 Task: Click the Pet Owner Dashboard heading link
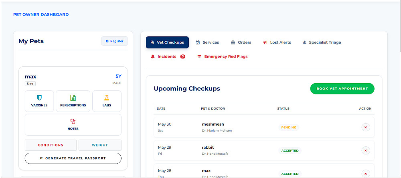click(x=41, y=14)
